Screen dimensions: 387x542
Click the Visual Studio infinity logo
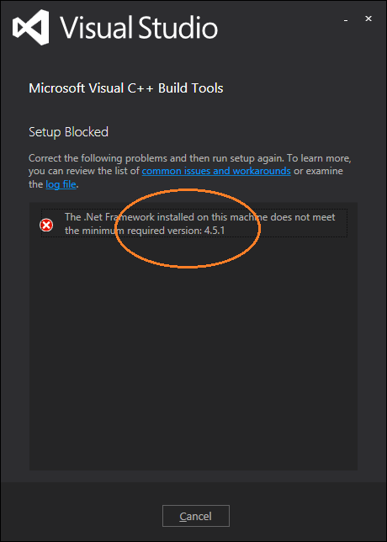tap(30, 27)
